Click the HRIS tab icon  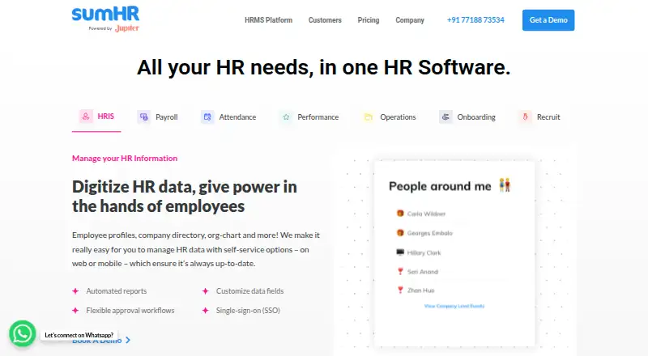[x=86, y=117]
